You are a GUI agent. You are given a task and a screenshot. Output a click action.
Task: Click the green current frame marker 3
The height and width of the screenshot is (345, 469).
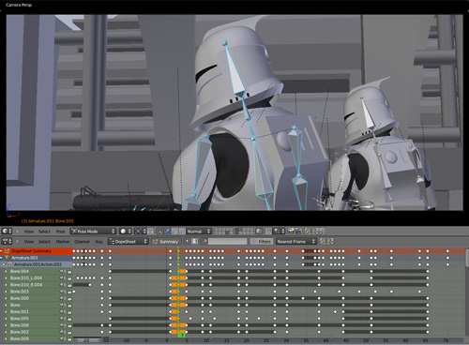(182, 335)
